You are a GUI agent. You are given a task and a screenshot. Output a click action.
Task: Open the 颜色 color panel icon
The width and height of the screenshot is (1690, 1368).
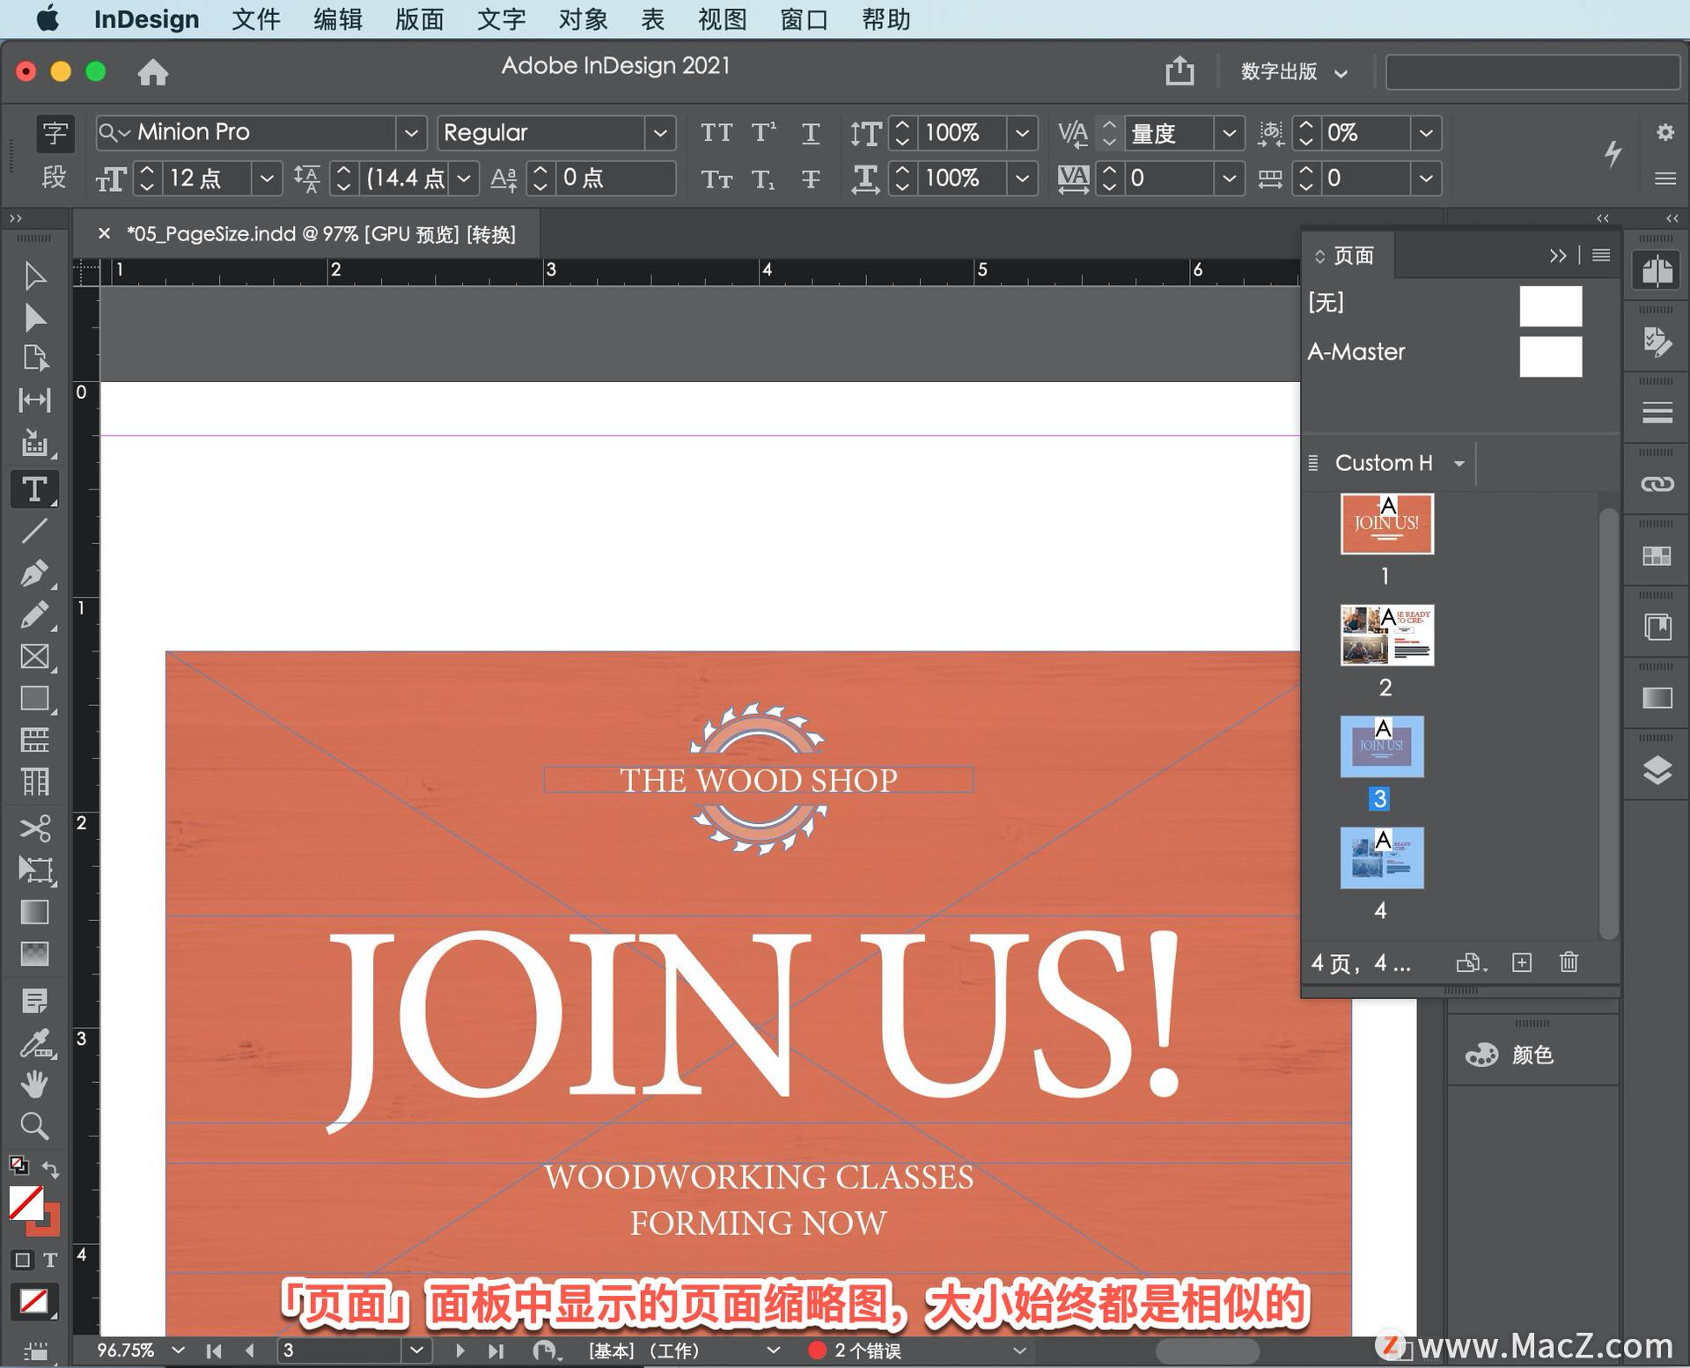(x=1481, y=1055)
